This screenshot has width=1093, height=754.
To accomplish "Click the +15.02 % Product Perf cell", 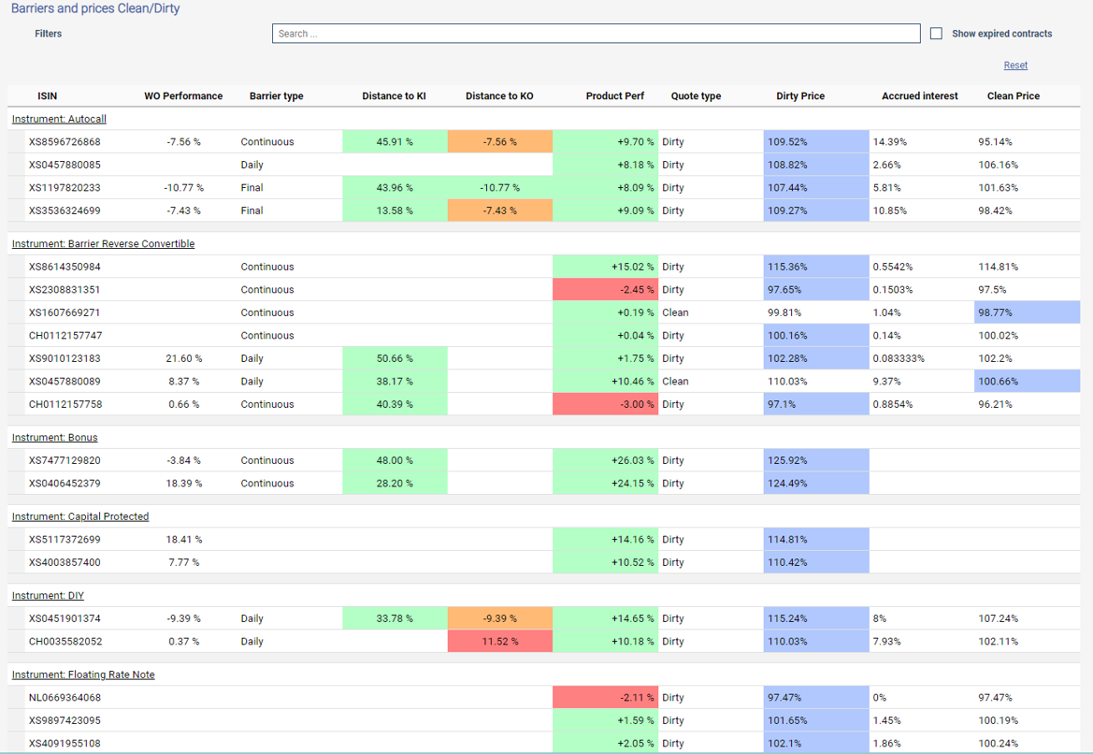I will (x=605, y=267).
